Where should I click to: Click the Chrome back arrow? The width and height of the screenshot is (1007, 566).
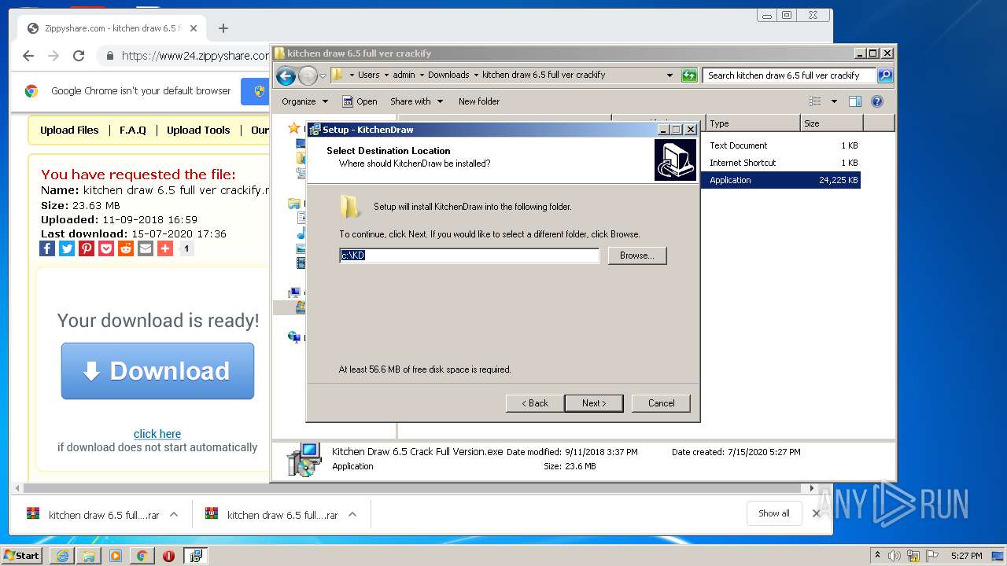click(28, 56)
